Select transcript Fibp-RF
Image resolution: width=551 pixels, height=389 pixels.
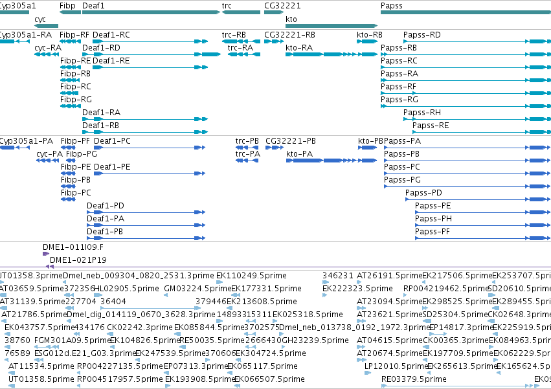coord(71,41)
